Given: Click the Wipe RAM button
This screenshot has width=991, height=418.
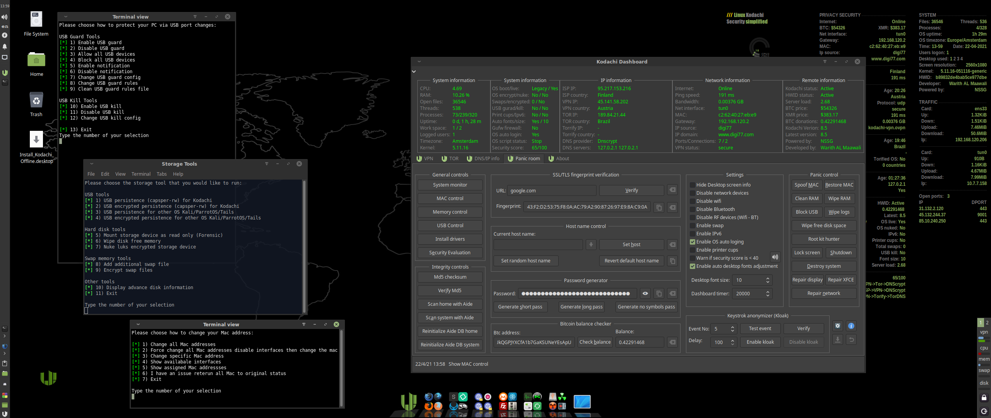Looking at the screenshot, I should click(839, 199).
